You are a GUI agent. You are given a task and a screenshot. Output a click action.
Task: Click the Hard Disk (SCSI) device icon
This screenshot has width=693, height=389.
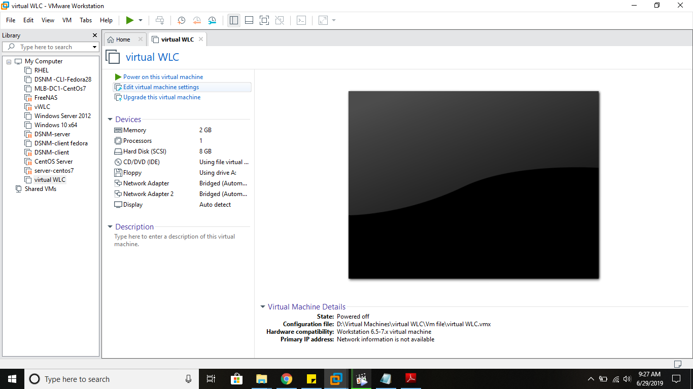click(118, 151)
